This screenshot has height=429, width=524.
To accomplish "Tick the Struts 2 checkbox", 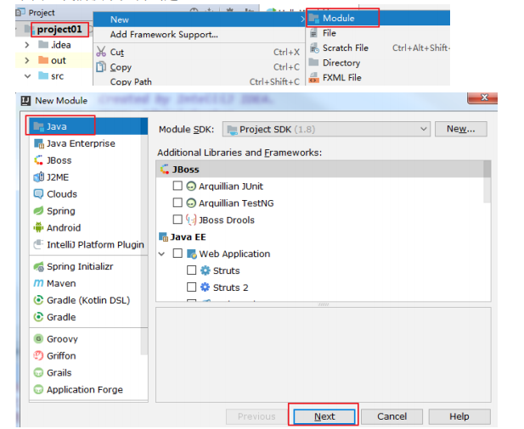I will (191, 287).
